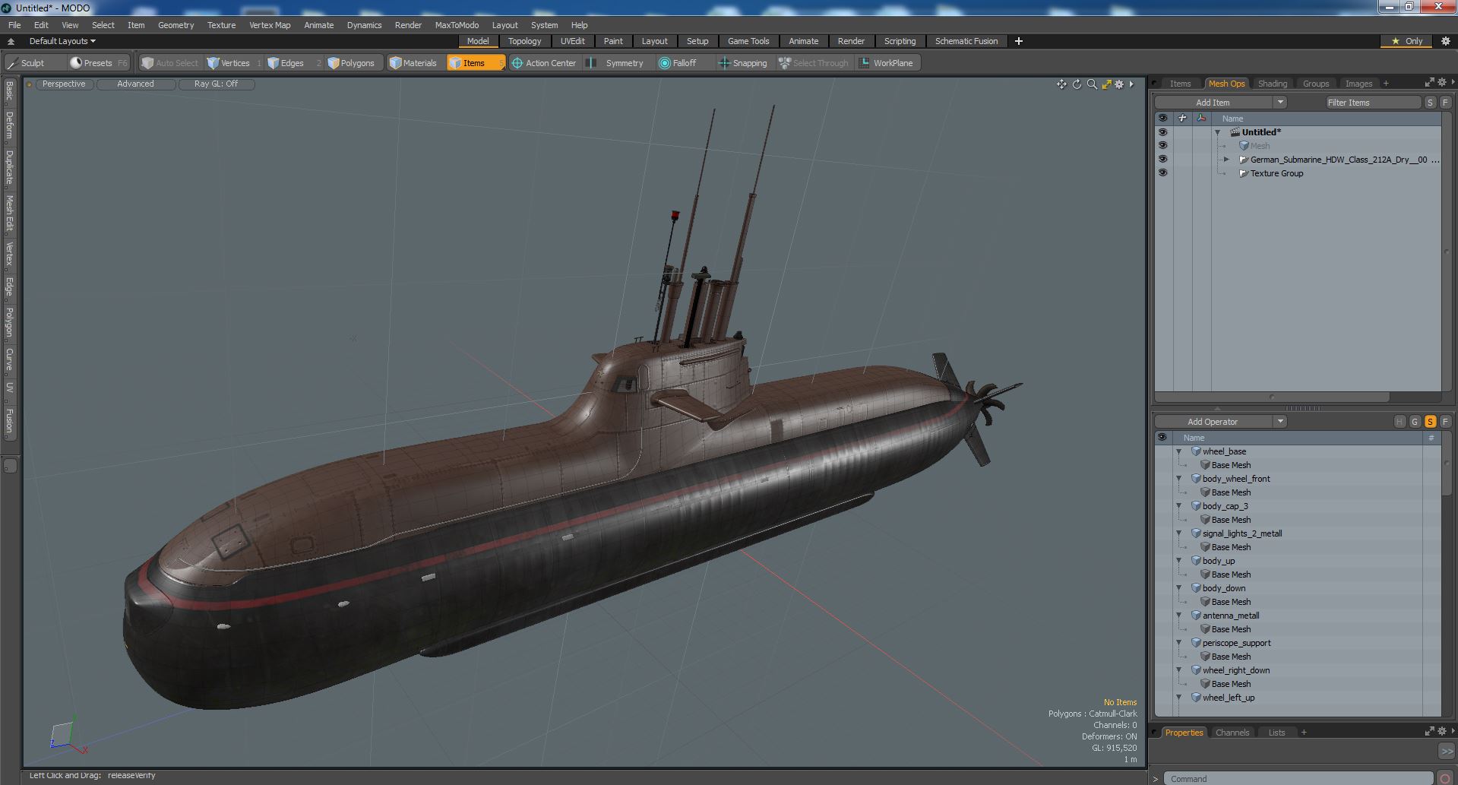Toggle visibility of Texture Group
The image size is (1458, 785).
[x=1162, y=173]
